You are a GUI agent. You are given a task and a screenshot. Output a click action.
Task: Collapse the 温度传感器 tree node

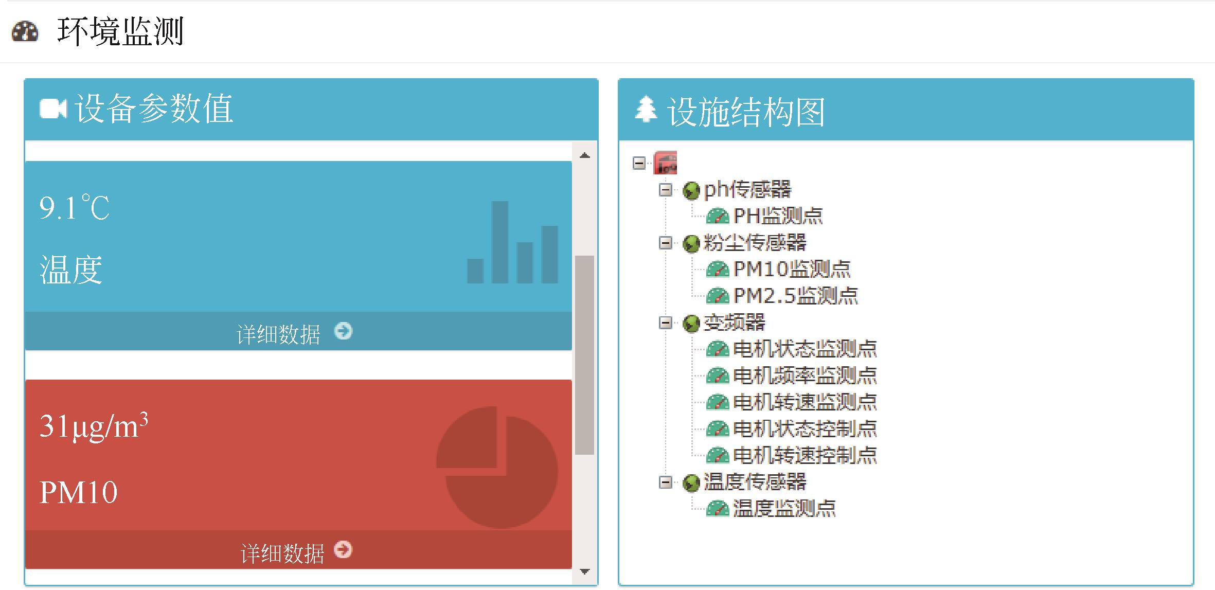click(666, 482)
